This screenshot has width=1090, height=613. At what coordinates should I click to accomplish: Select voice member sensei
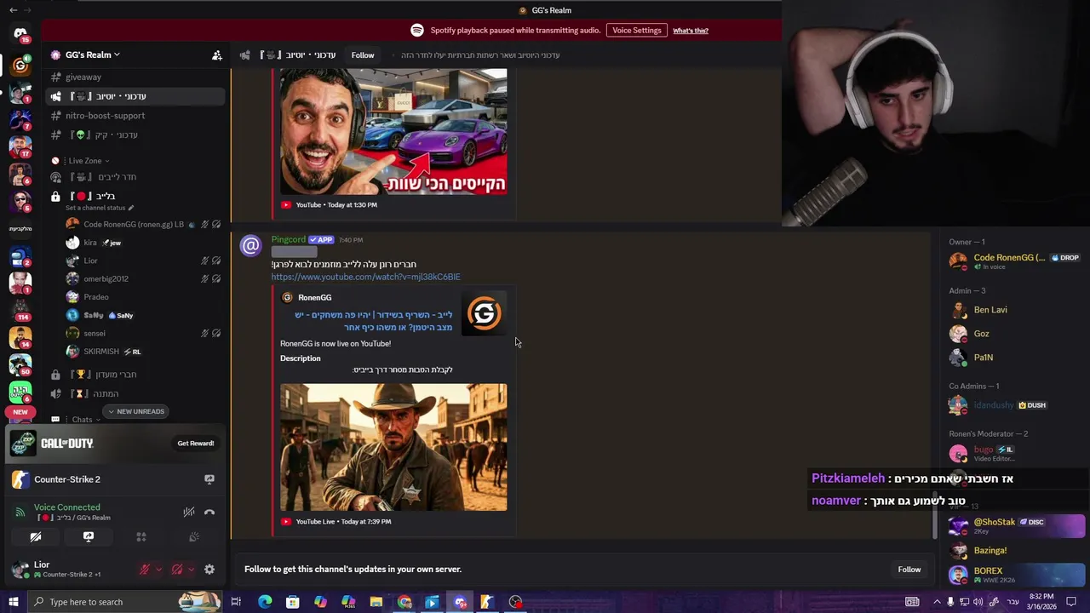click(143, 333)
